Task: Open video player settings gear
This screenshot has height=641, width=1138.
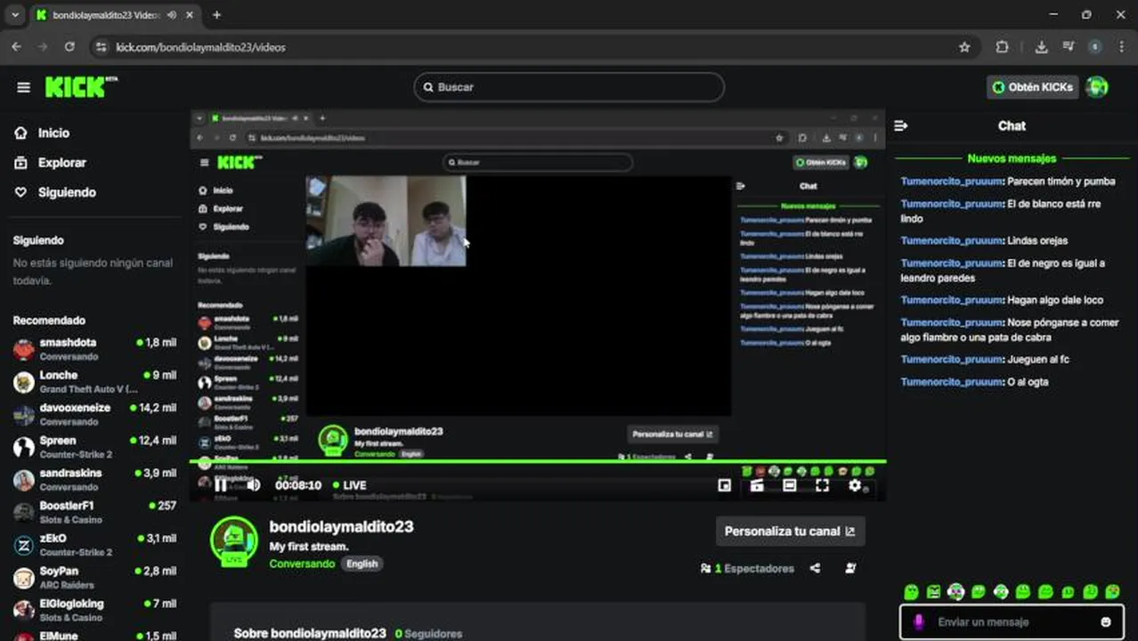Action: pos(855,485)
